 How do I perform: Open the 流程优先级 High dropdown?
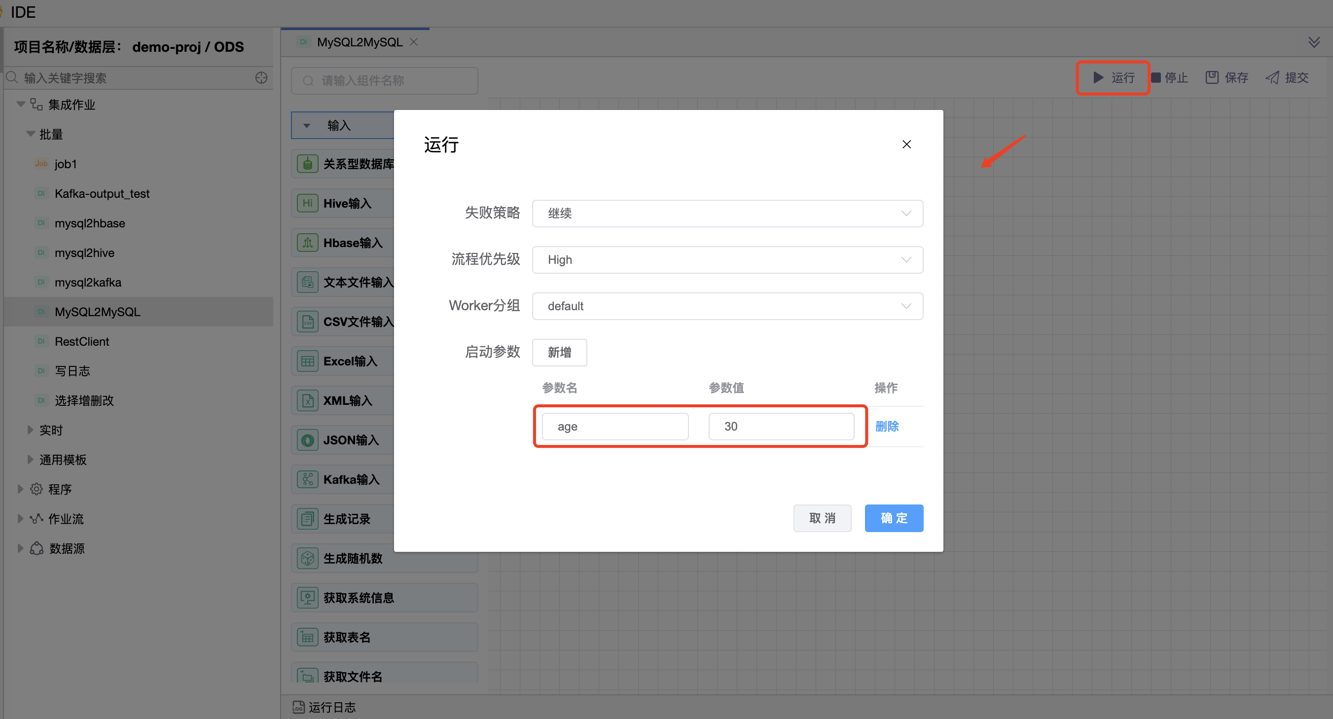tap(727, 260)
